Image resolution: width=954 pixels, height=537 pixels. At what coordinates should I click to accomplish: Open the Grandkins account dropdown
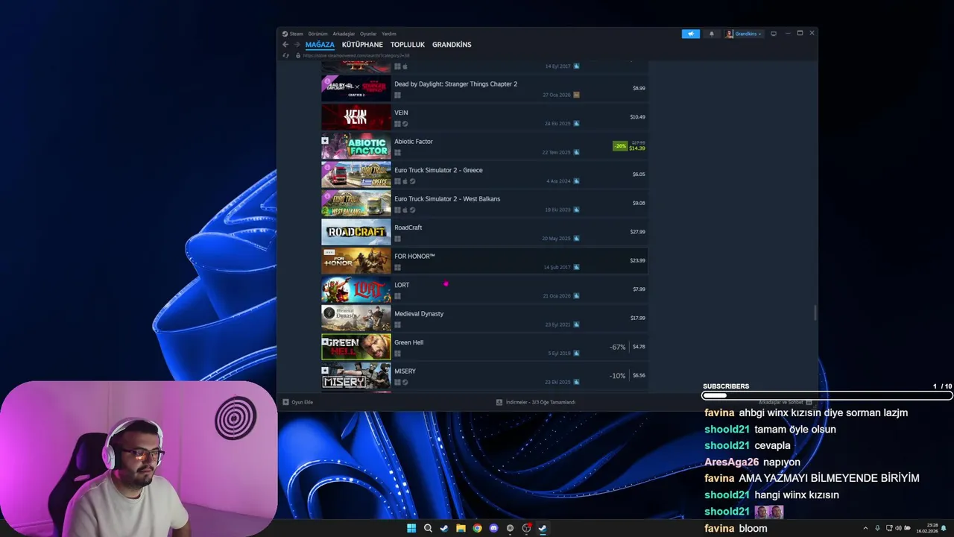tap(744, 34)
